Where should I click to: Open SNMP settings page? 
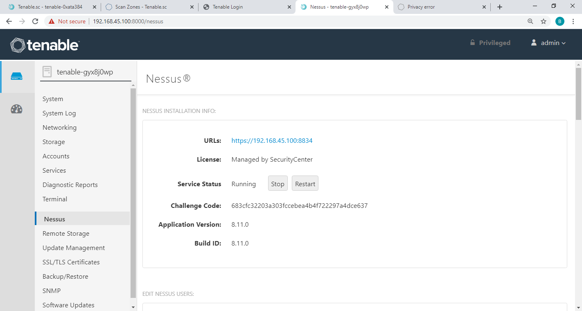pos(52,291)
